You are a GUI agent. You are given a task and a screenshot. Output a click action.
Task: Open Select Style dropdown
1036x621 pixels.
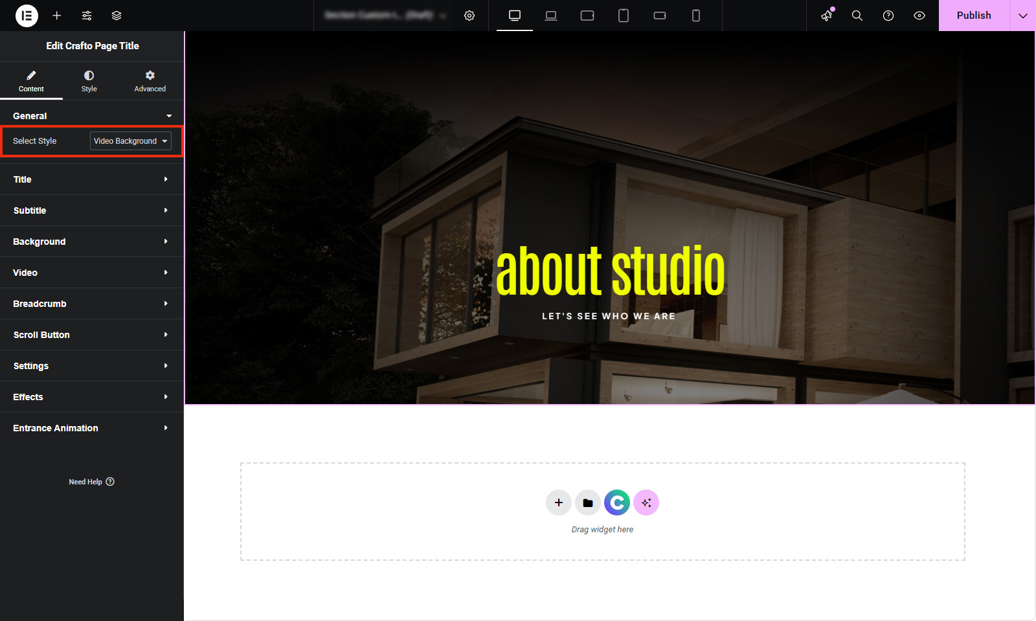[131, 141]
